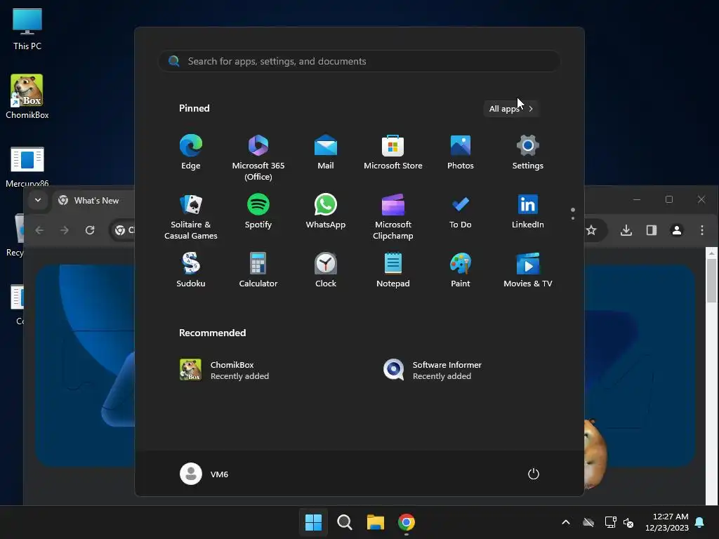This screenshot has width=719, height=539.
Task: Open Microsoft Store from pinned apps
Action: point(393,152)
